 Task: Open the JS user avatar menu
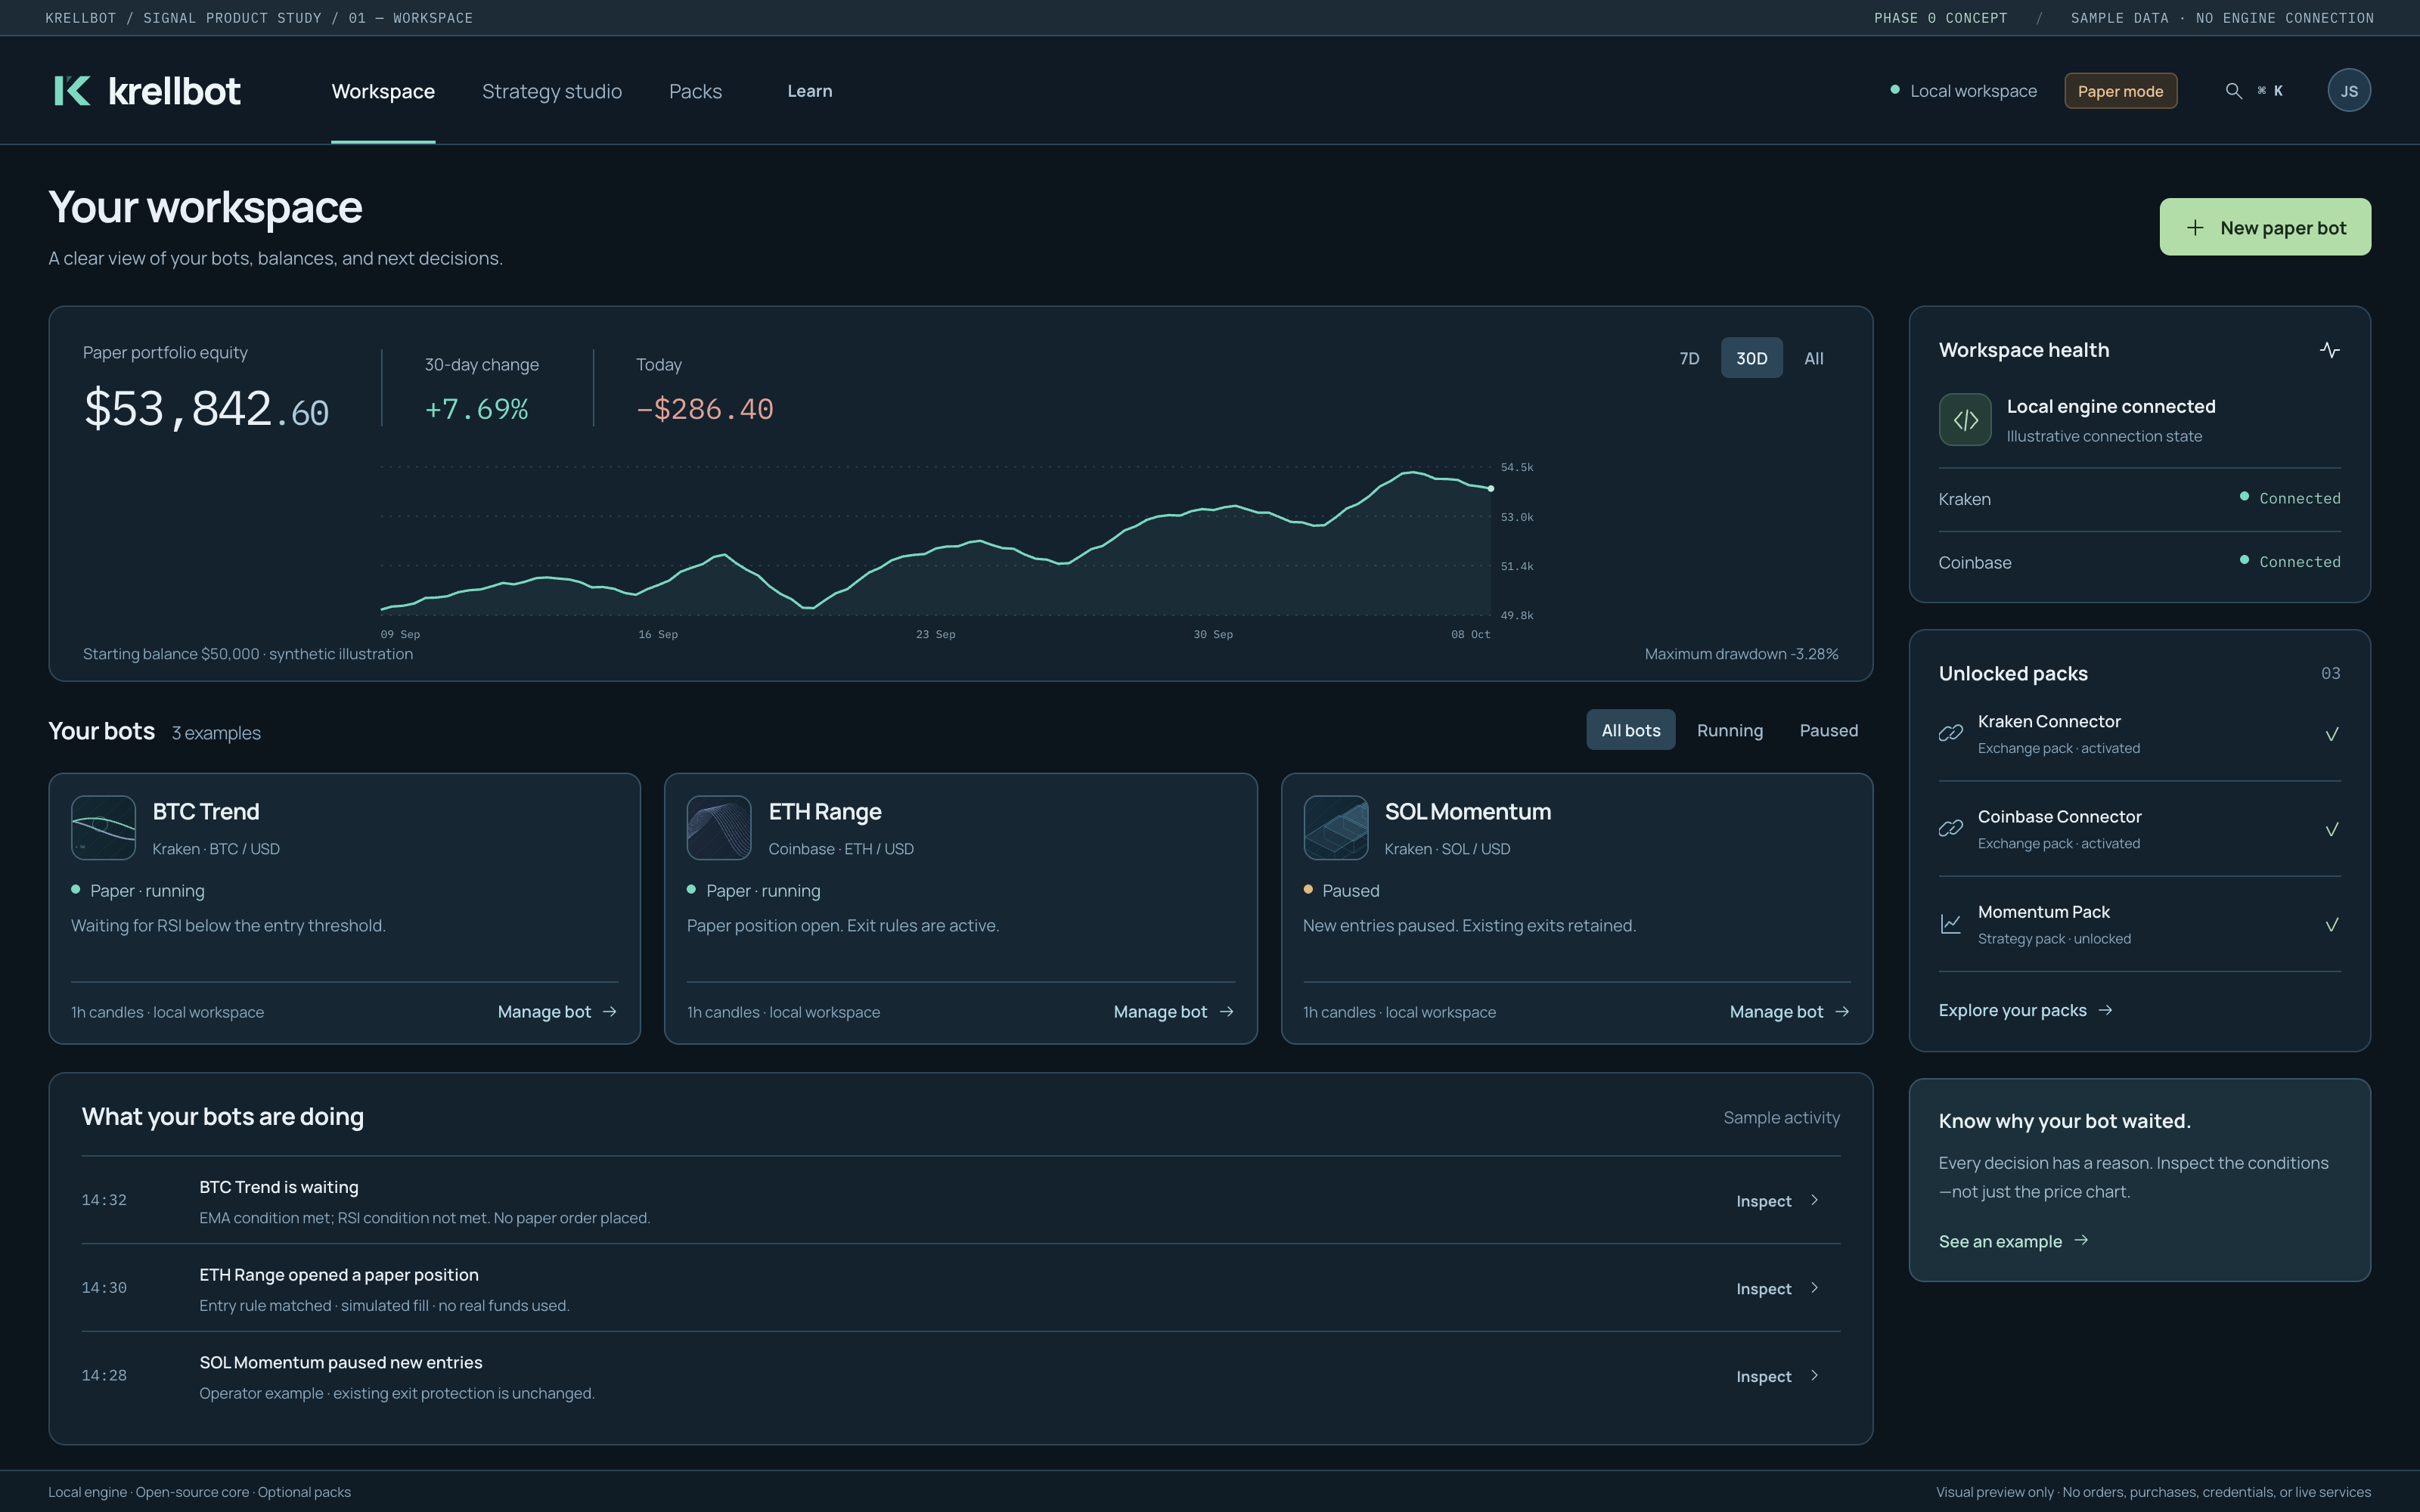click(2349, 91)
